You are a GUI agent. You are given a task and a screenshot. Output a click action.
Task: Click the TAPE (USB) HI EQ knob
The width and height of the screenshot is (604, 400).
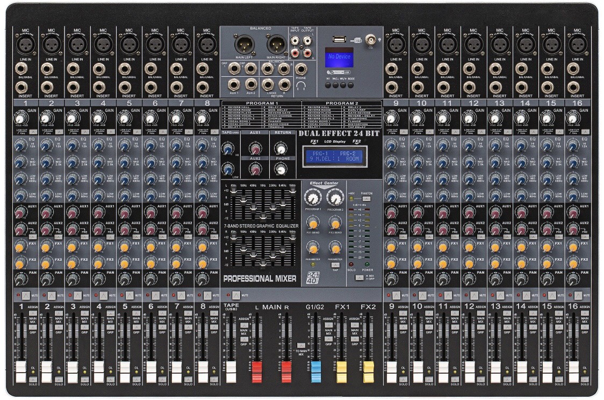(228, 148)
